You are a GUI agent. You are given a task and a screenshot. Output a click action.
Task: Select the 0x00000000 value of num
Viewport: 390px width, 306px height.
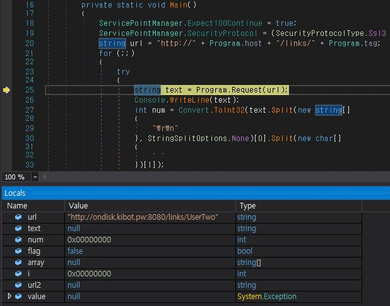click(89, 240)
